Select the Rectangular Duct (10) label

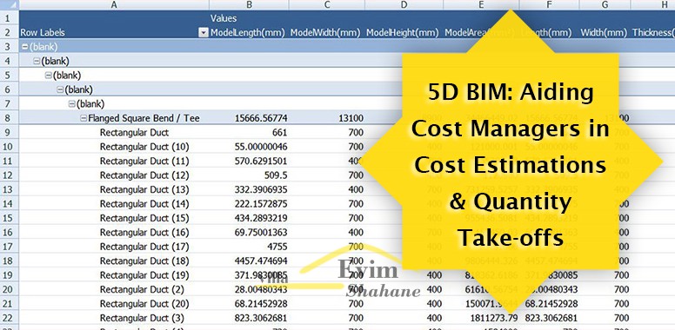pos(144,147)
